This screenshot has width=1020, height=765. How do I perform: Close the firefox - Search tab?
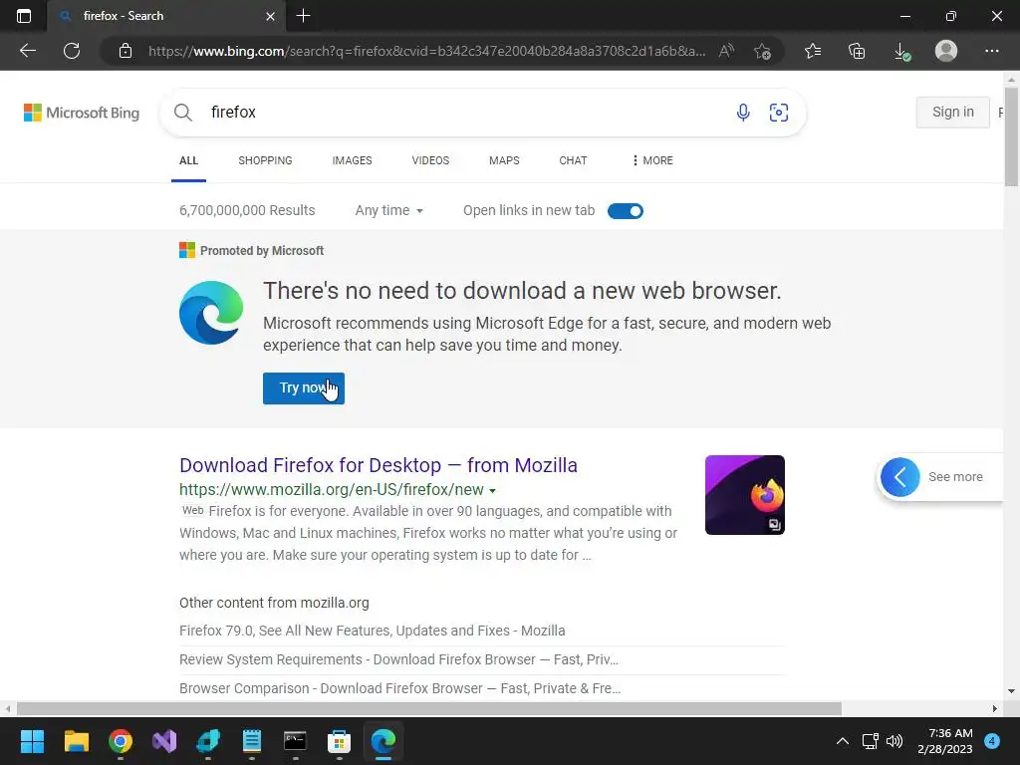pyautogui.click(x=271, y=16)
